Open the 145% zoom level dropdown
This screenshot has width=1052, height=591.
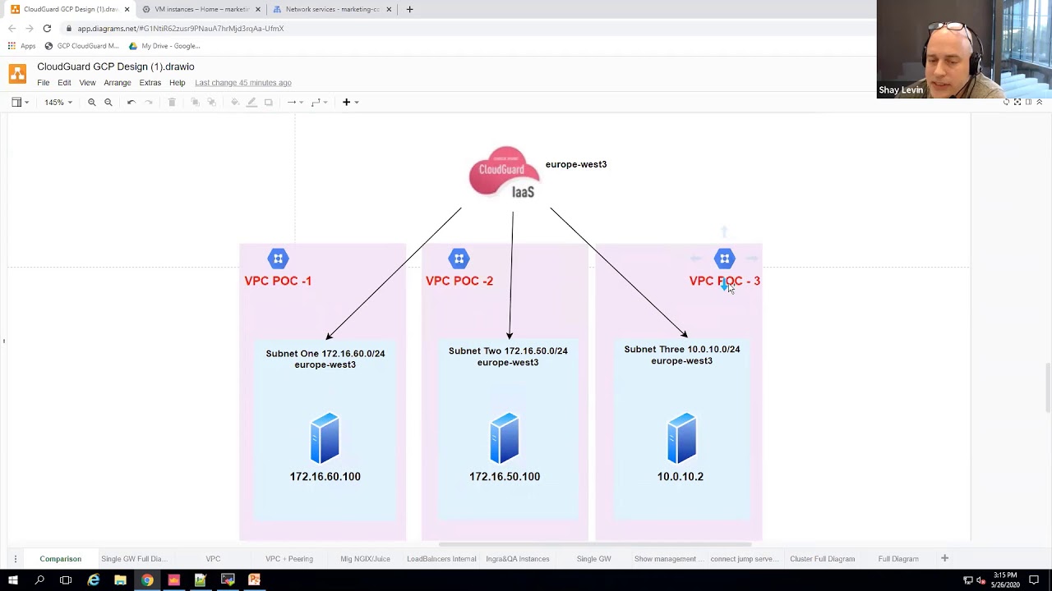tap(58, 102)
